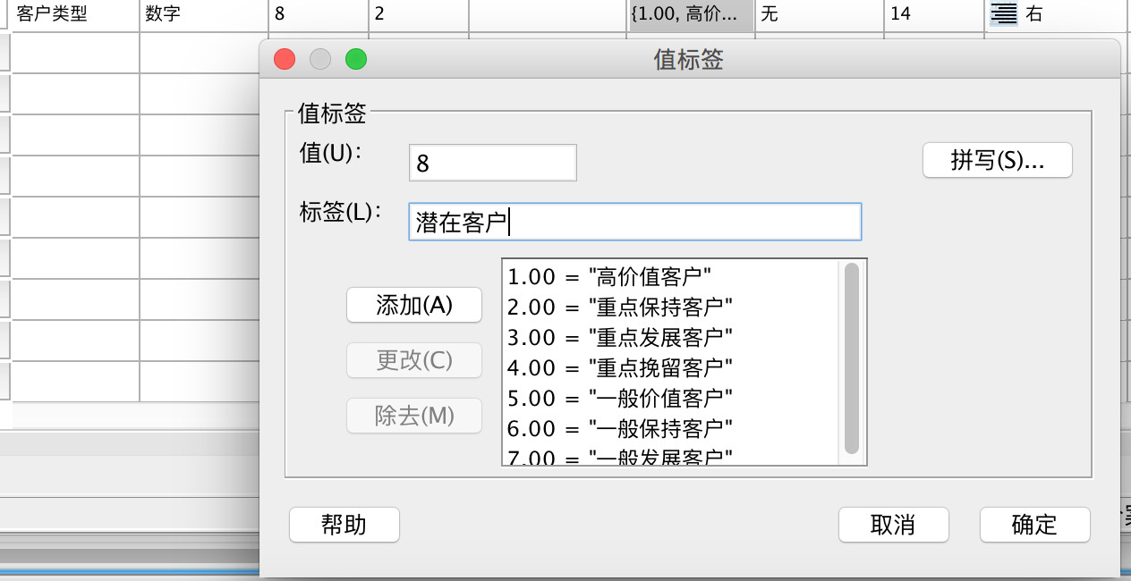Open help with the 帮助 button

click(x=344, y=525)
